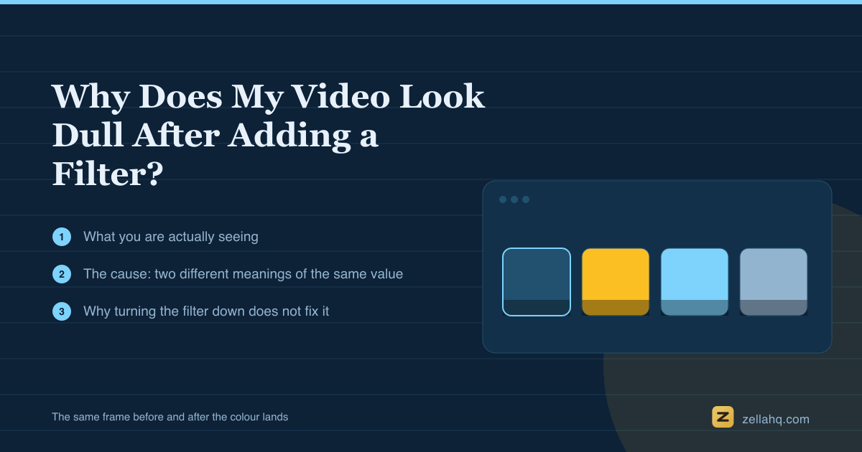Pick the yellow color swatch

616,282
